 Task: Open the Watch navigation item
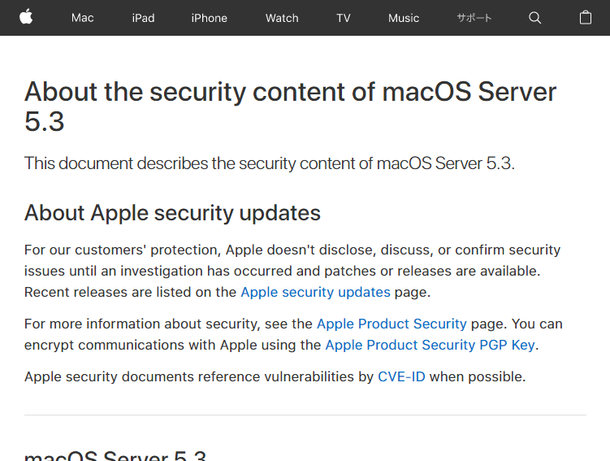[282, 18]
